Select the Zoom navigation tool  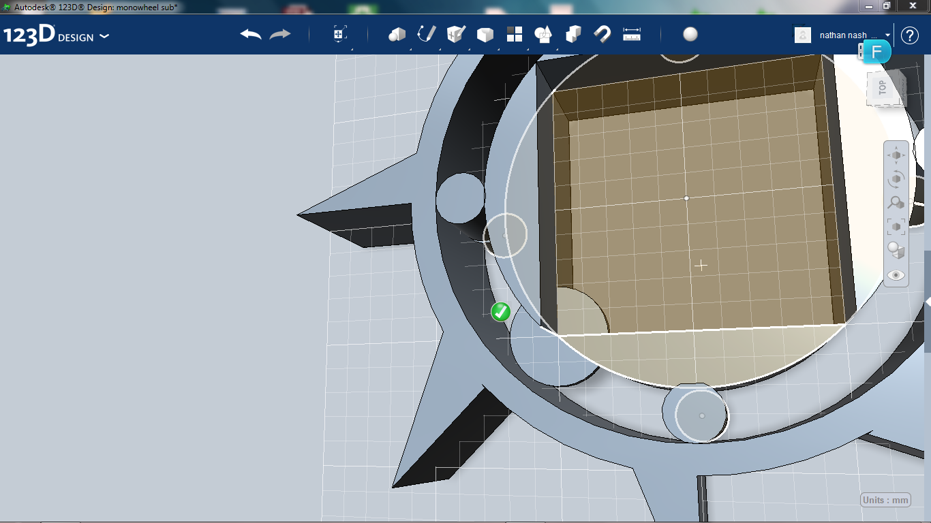click(x=896, y=202)
